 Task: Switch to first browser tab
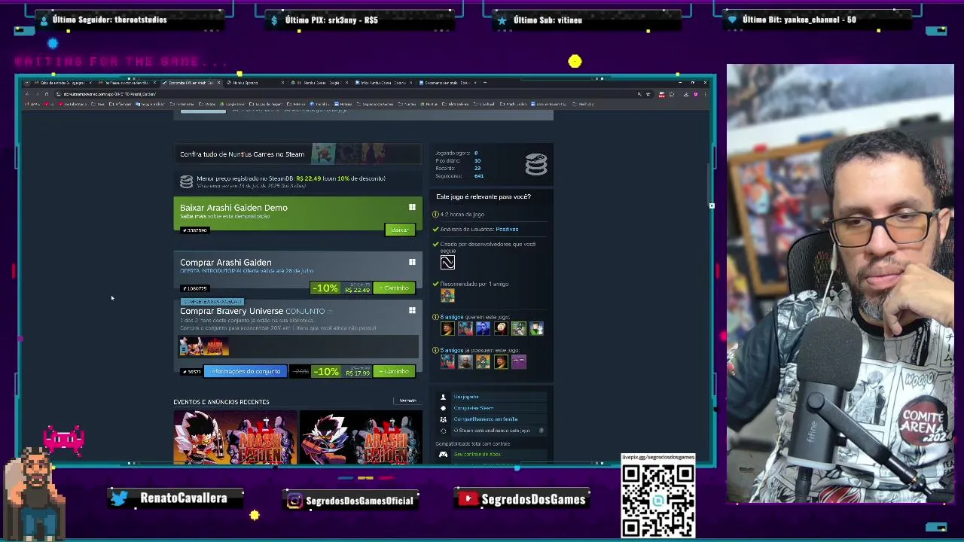tap(63, 82)
